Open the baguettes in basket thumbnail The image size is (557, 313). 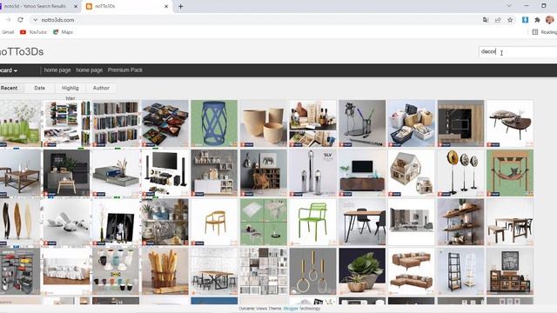[x=164, y=271]
